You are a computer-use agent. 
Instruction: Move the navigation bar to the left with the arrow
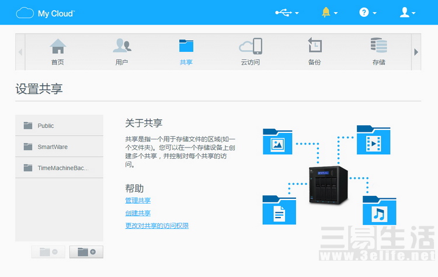coord(20,52)
